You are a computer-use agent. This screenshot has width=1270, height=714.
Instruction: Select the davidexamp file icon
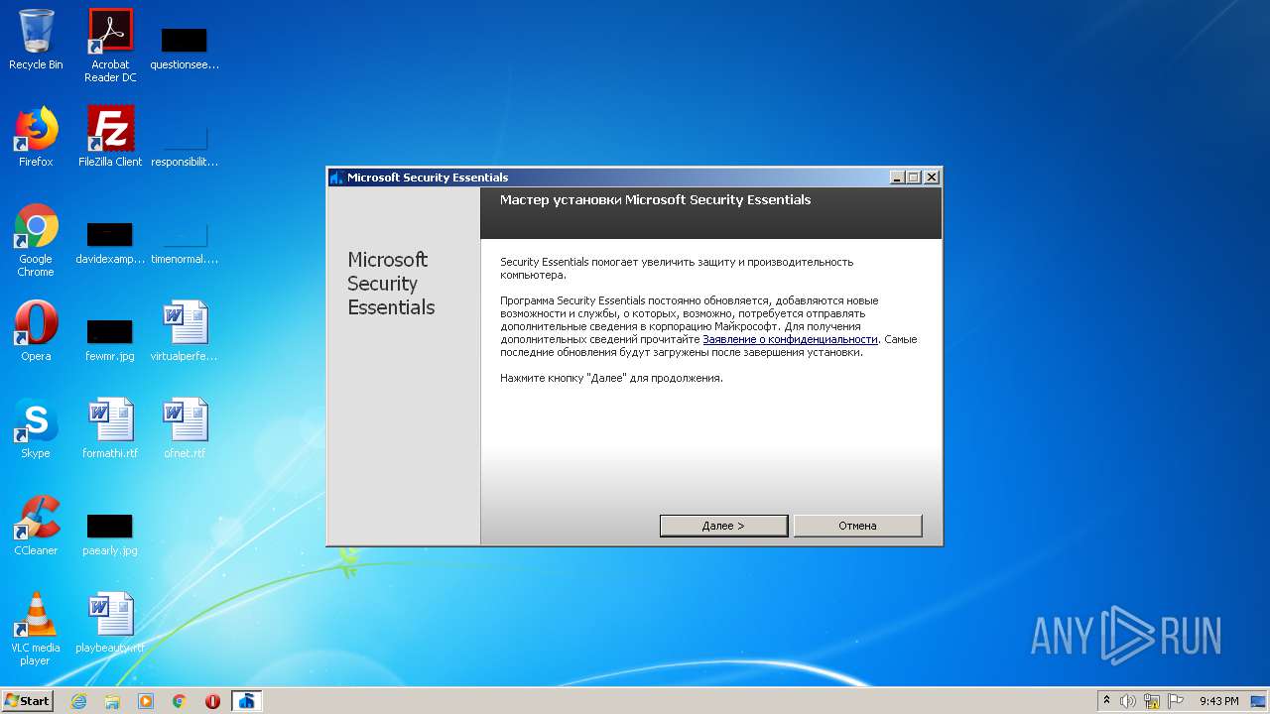coord(110,242)
